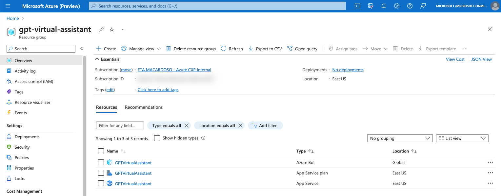Collapse the Essentials section
The width and height of the screenshot is (501, 196).
coord(107,59)
